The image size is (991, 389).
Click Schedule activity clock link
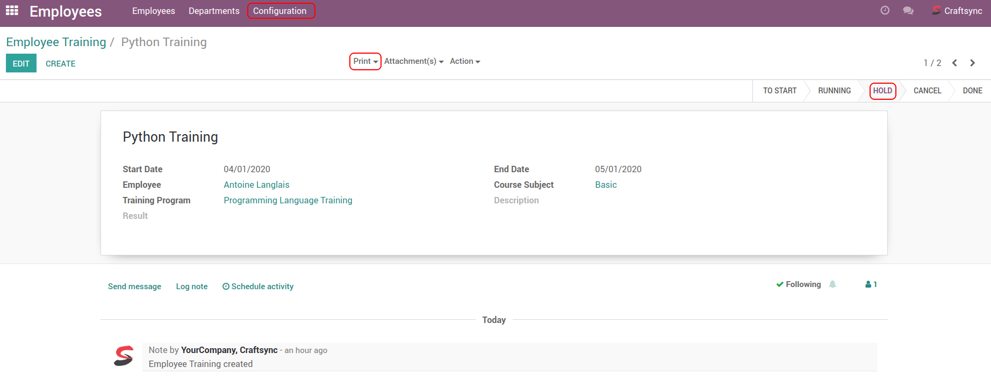tap(258, 287)
